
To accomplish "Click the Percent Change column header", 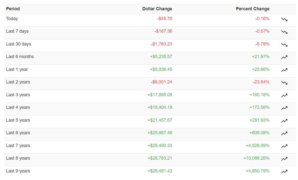I will click(252, 9).
